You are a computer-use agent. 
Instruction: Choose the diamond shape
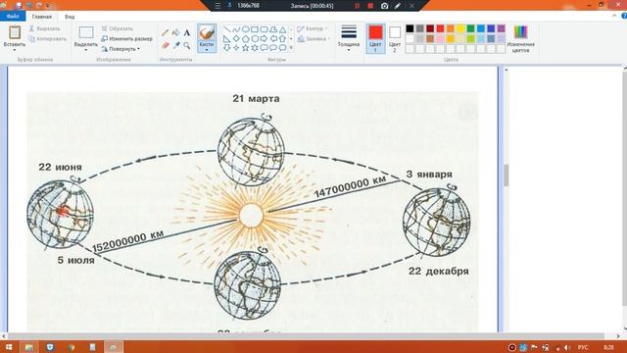coord(236,39)
